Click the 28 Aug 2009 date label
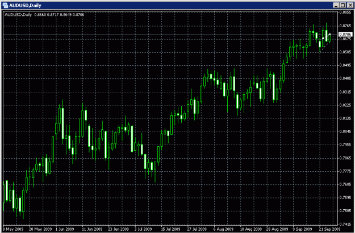Screen dimensions: 355x233 277,229
